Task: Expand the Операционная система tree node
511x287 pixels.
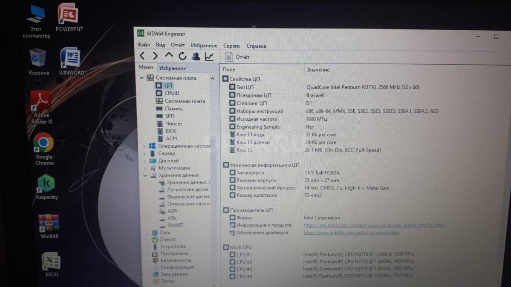Action: [144, 146]
